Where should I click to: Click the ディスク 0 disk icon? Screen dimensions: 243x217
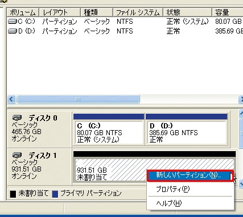coord(17,118)
